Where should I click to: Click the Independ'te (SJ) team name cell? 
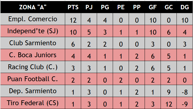[x=33, y=31]
